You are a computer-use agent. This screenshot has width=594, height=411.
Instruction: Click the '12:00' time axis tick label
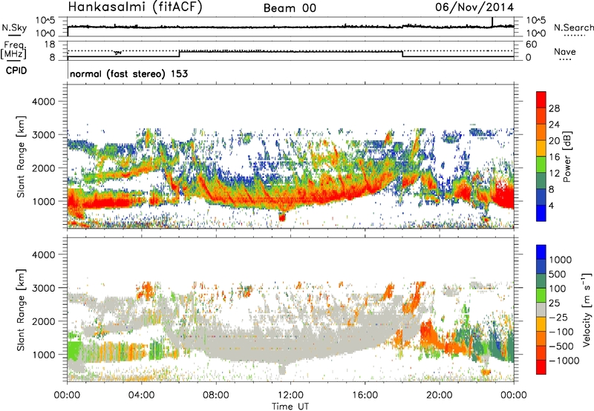(x=290, y=395)
